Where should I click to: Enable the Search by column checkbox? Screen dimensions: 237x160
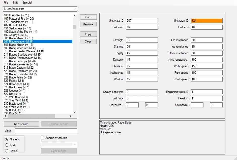(x=43, y=138)
